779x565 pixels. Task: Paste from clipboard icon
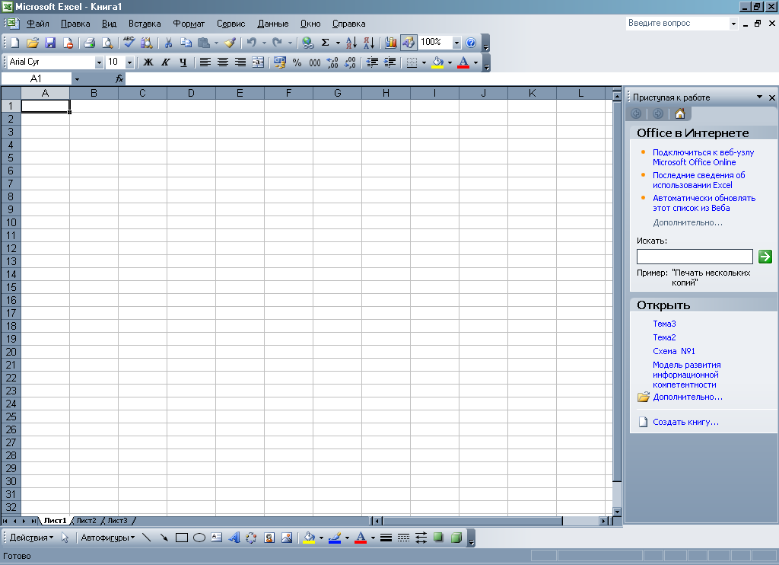tap(204, 43)
